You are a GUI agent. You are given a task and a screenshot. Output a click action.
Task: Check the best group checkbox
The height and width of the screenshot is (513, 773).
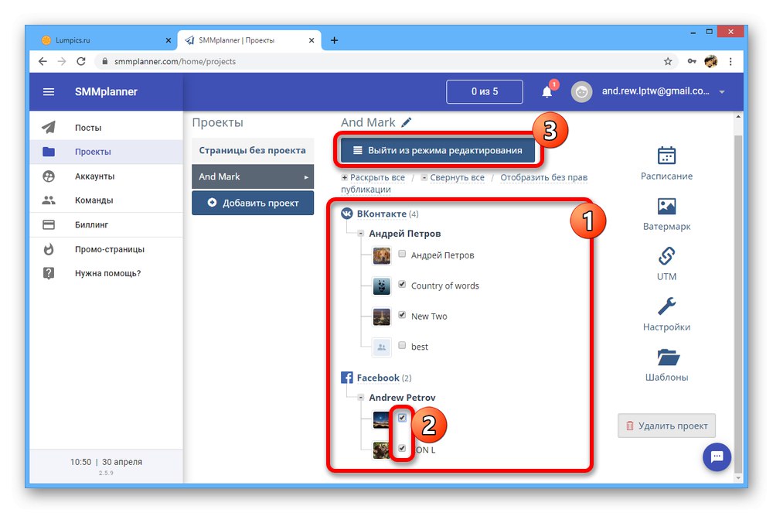point(402,346)
